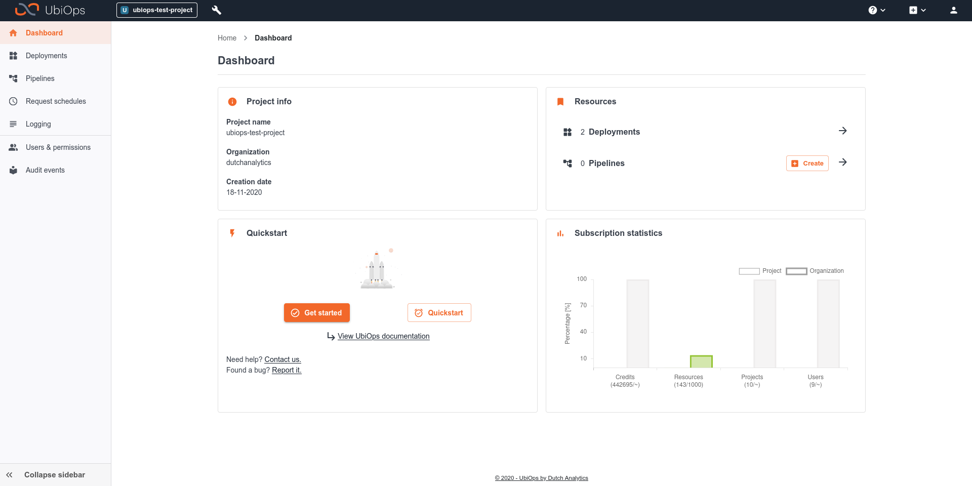Click the Subscription statistics chart icon
Screen dimensions: 972x486
(x=560, y=233)
